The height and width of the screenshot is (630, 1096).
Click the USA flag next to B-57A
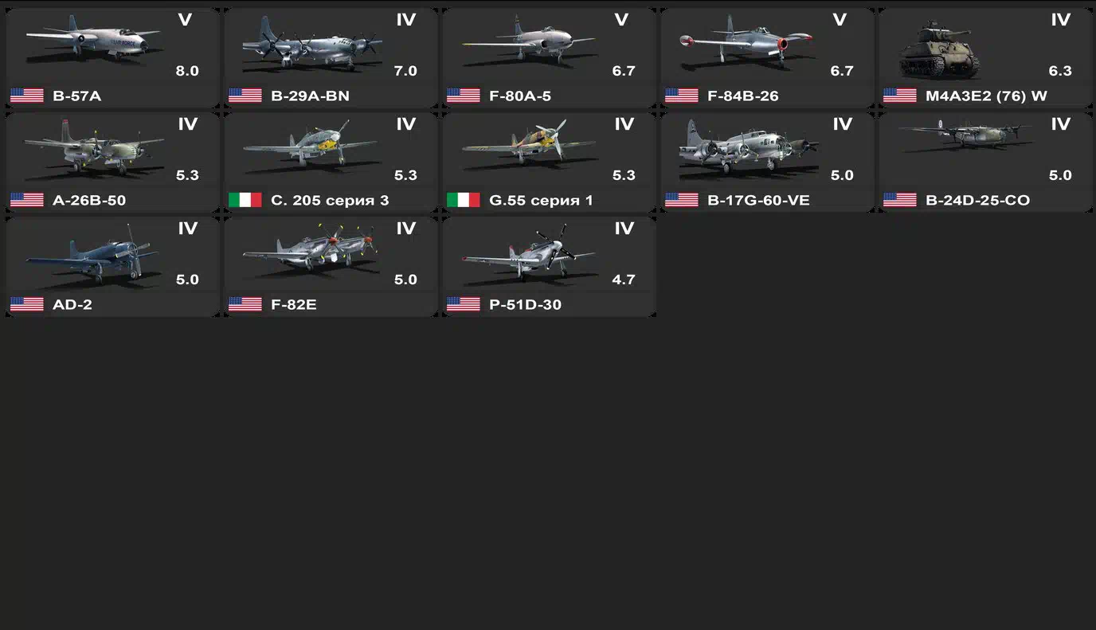(27, 96)
